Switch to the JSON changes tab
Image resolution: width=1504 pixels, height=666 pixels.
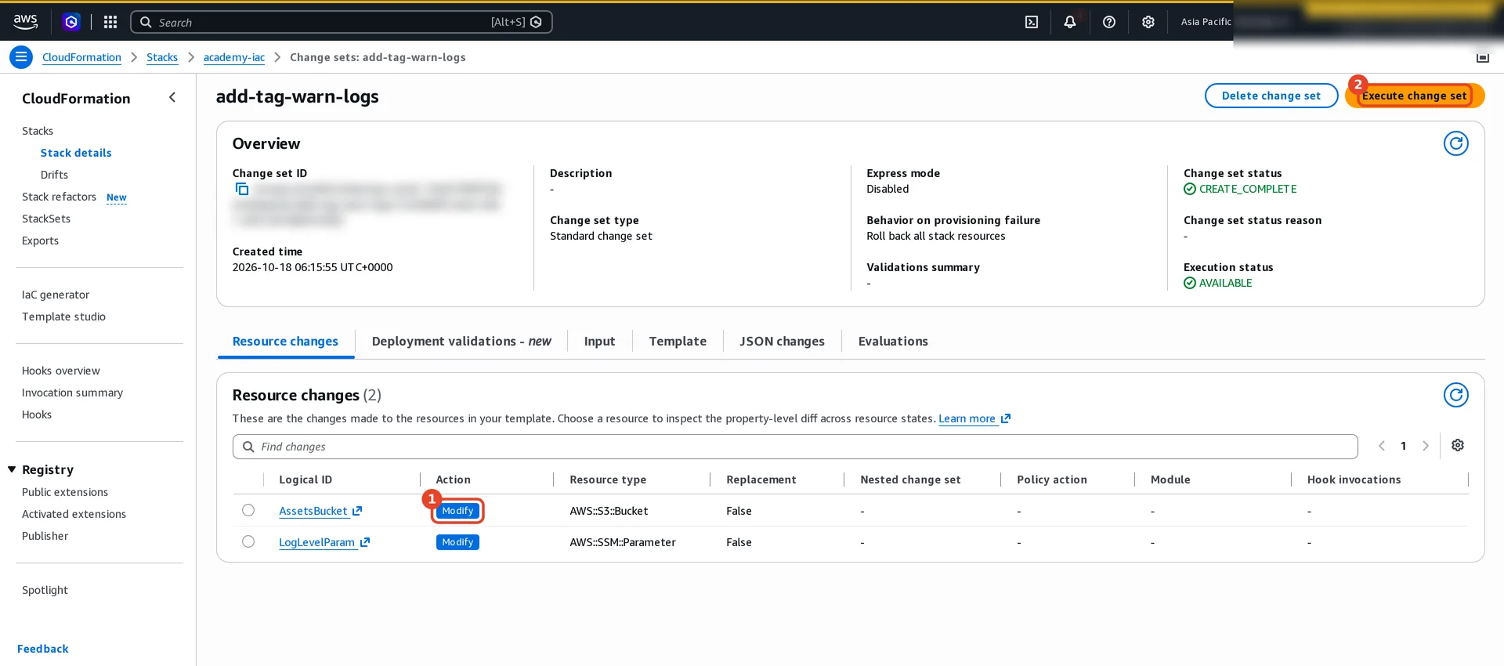coord(782,342)
